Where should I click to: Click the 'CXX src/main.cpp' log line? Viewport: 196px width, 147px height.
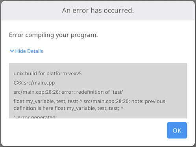point(34,83)
